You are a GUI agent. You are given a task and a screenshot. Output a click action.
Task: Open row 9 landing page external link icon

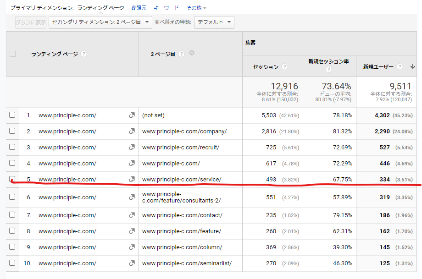point(132,247)
